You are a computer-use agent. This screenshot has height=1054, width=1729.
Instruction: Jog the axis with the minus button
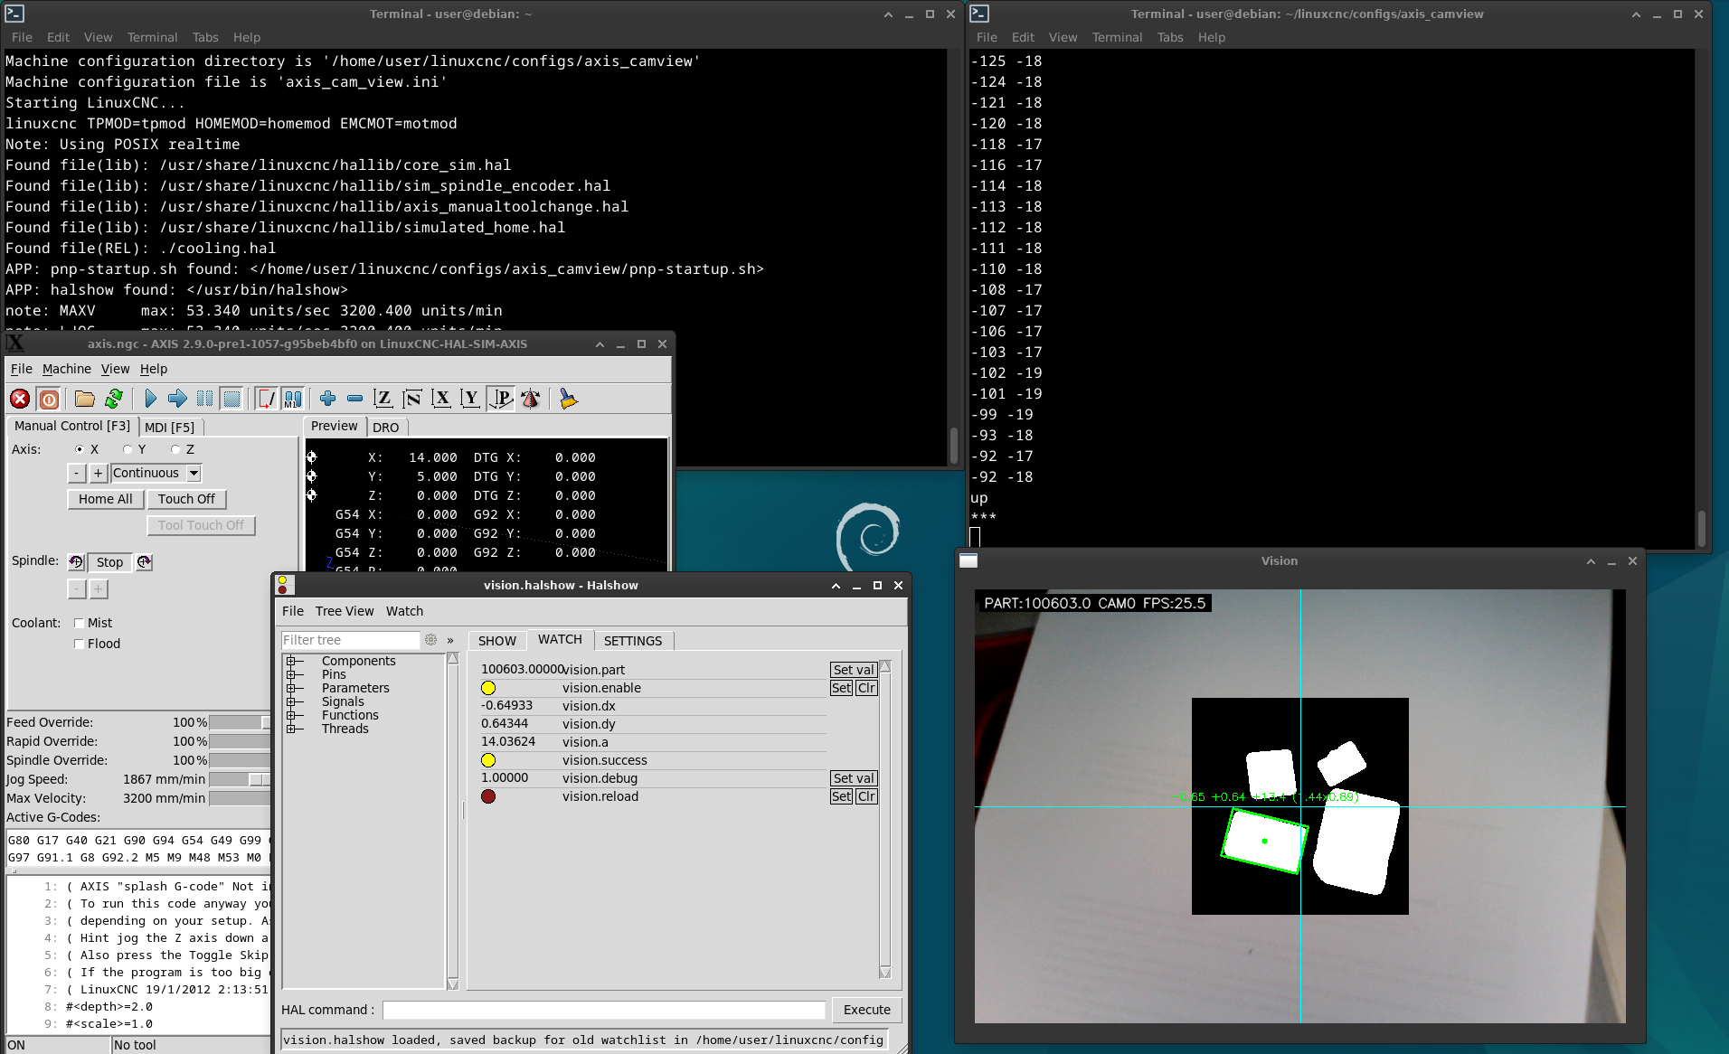(77, 473)
